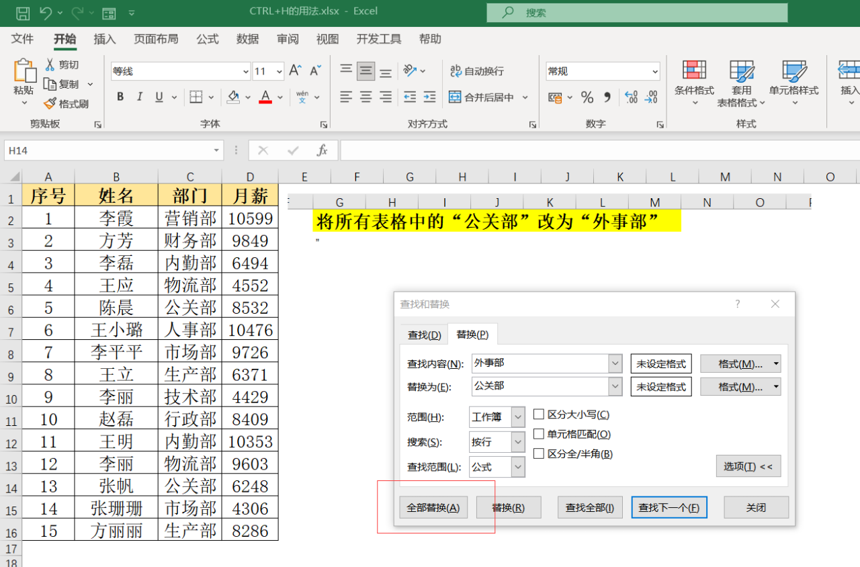Collapse Options (选项 <<) button

coord(748,466)
